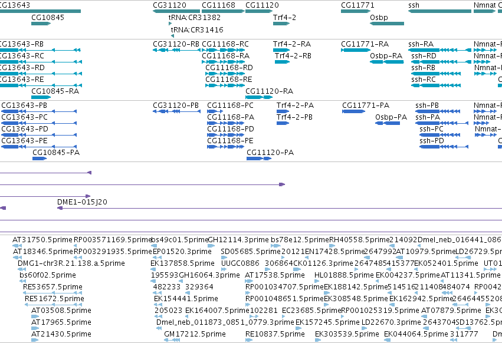Select the CG11168-RE transcript
Viewport: 502px width, 343px height.
click(x=225, y=85)
